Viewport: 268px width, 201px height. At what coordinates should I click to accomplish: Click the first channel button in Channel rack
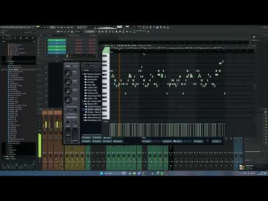click(57, 40)
